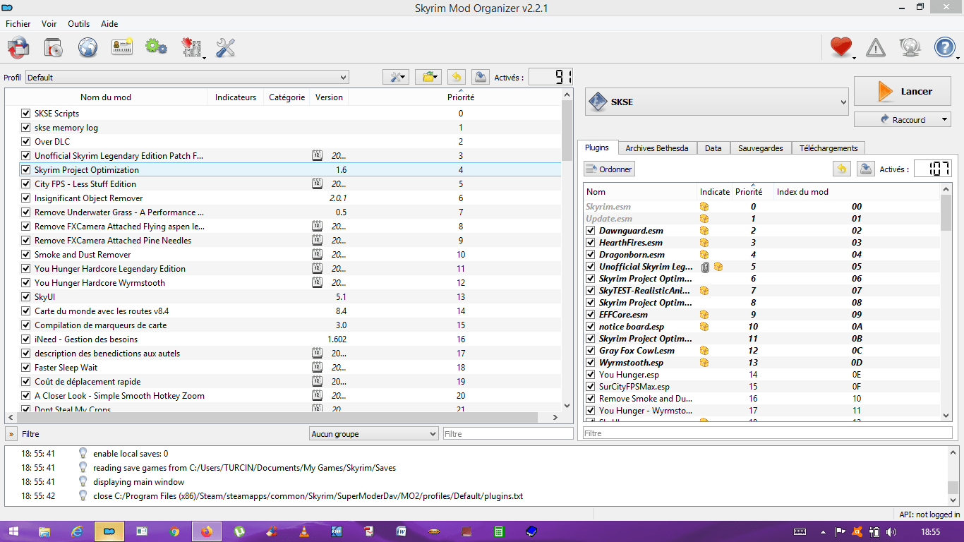Click the Windows Start button
Screen dimensions: 964x542
[x=14, y=531]
